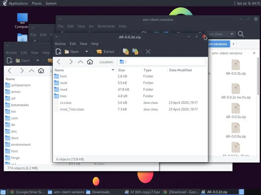Click the path bar forward arrow in amr-client-versions
The height and width of the screenshot is (195, 261).
[233, 44]
